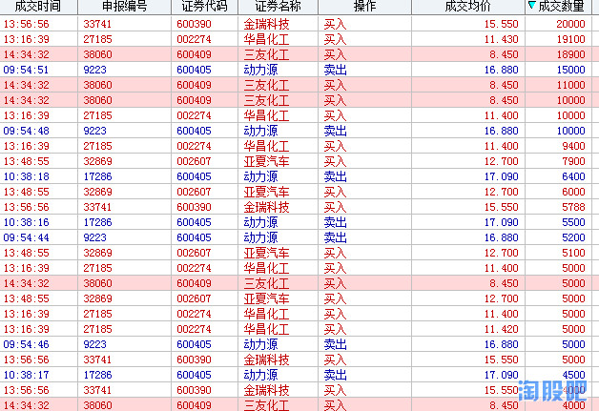599x411 pixels.
Task: Select the quantity cell 9400
Action: 573,146
